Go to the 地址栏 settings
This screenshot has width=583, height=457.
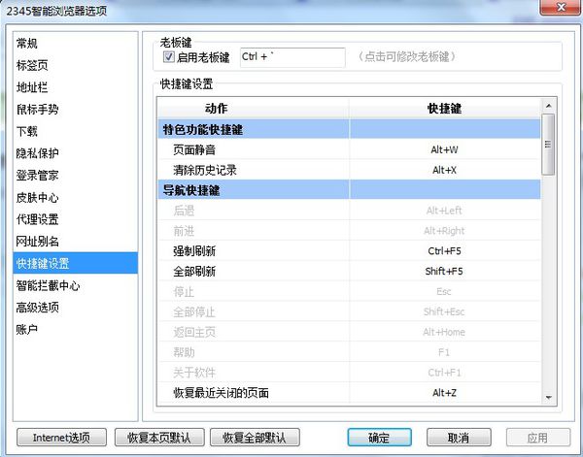coord(75,87)
